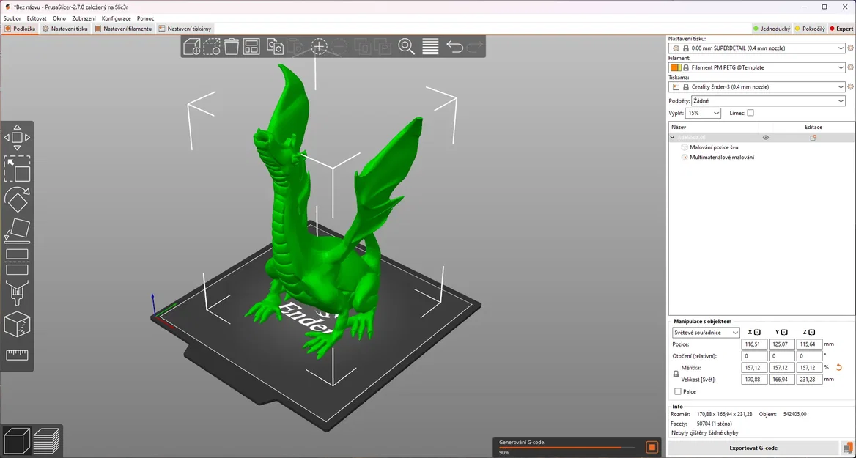Viewport: 856px width, 458px height.
Task: Expand the Světové souřadnice coordinates dropdown
Action: coord(706,332)
